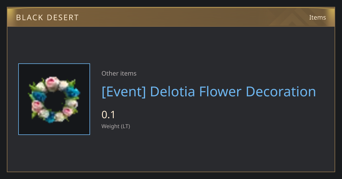Screen dimensions: 342x179
Task: Click the [Event] tag in the title
Action: point(124,92)
